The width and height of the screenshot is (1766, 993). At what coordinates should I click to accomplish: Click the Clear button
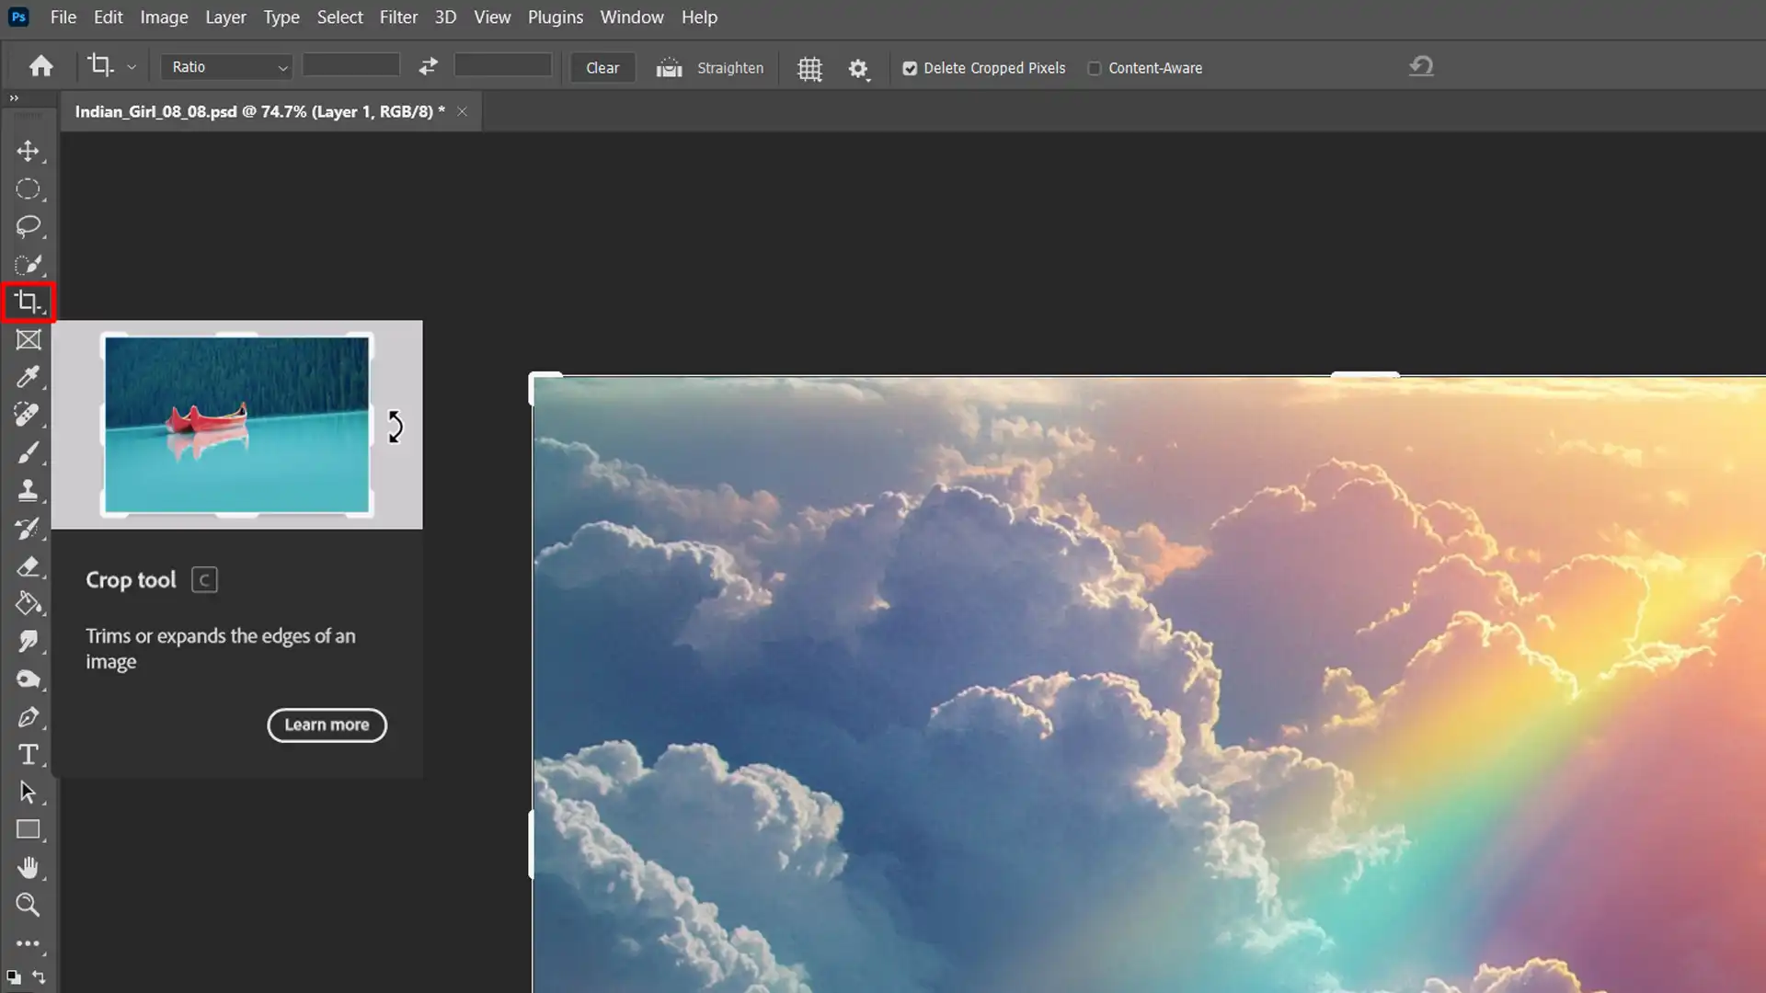tap(602, 68)
